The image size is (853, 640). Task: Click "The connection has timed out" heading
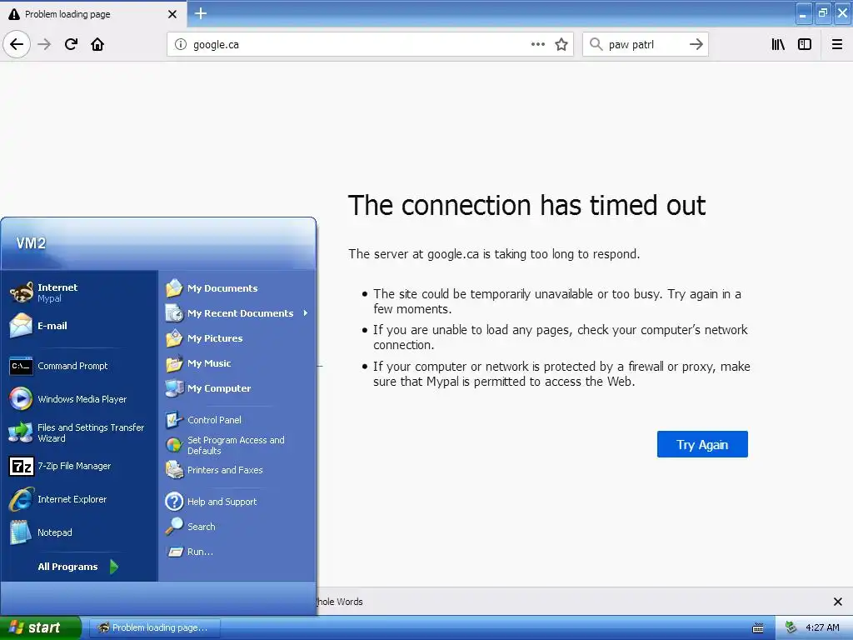coord(526,206)
